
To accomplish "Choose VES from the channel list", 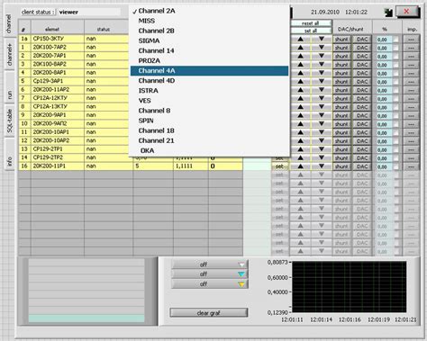I will pyautogui.click(x=209, y=101).
